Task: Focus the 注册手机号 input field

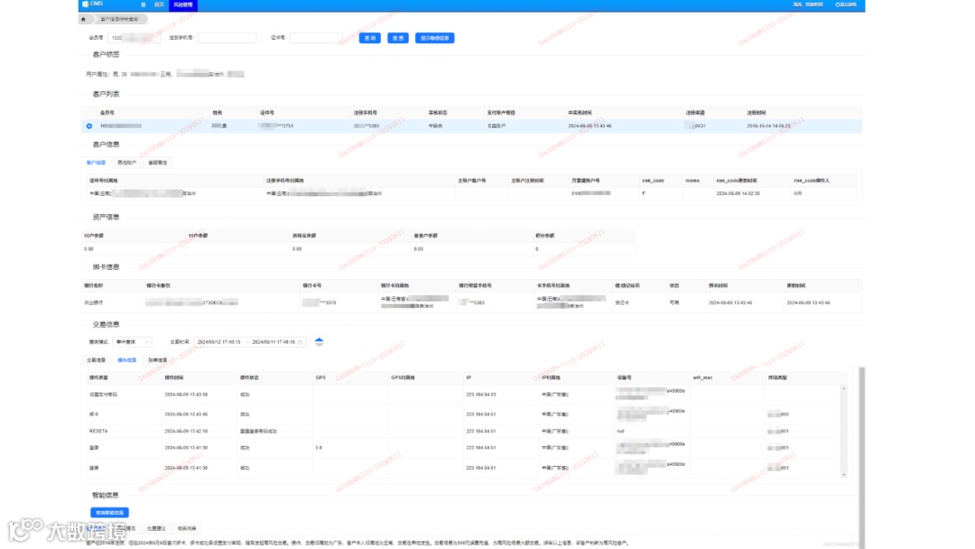Action: pos(227,38)
